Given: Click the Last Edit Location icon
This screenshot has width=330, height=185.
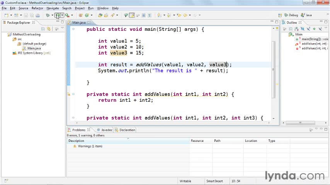Looking at the screenshot, I should 179,15.
